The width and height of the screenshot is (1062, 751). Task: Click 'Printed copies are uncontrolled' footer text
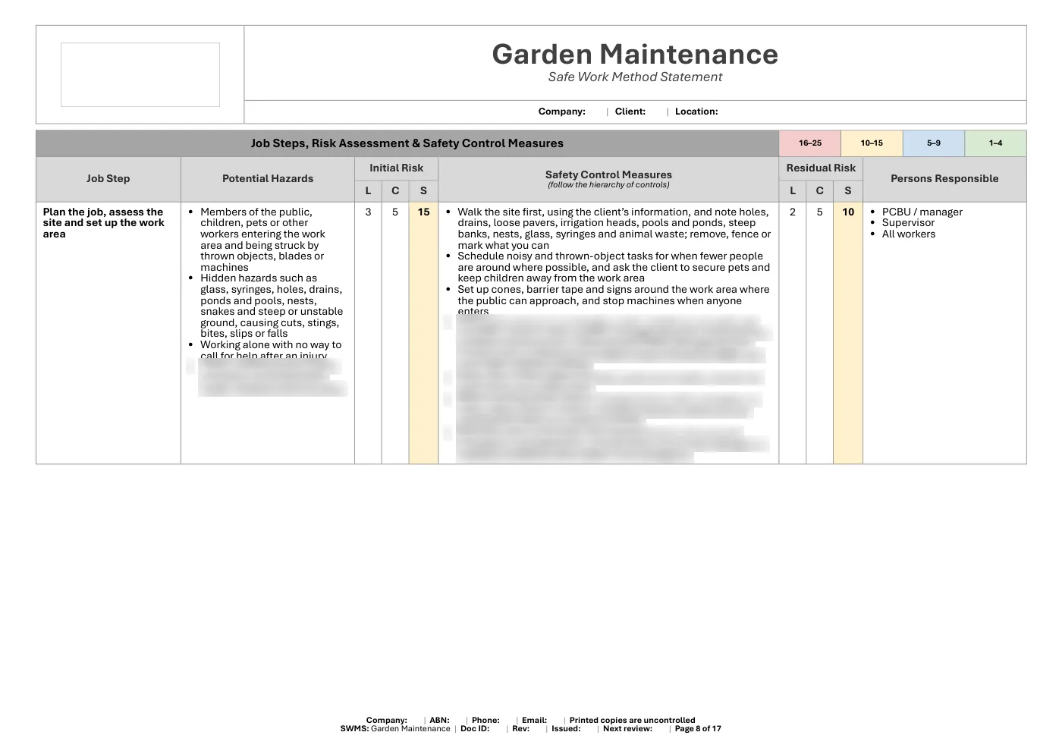coord(632,721)
